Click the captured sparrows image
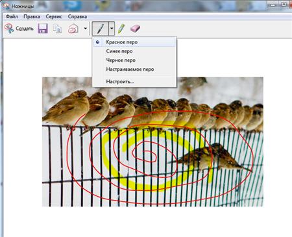The height and width of the screenshot is (237, 292). (x=152, y=142)
